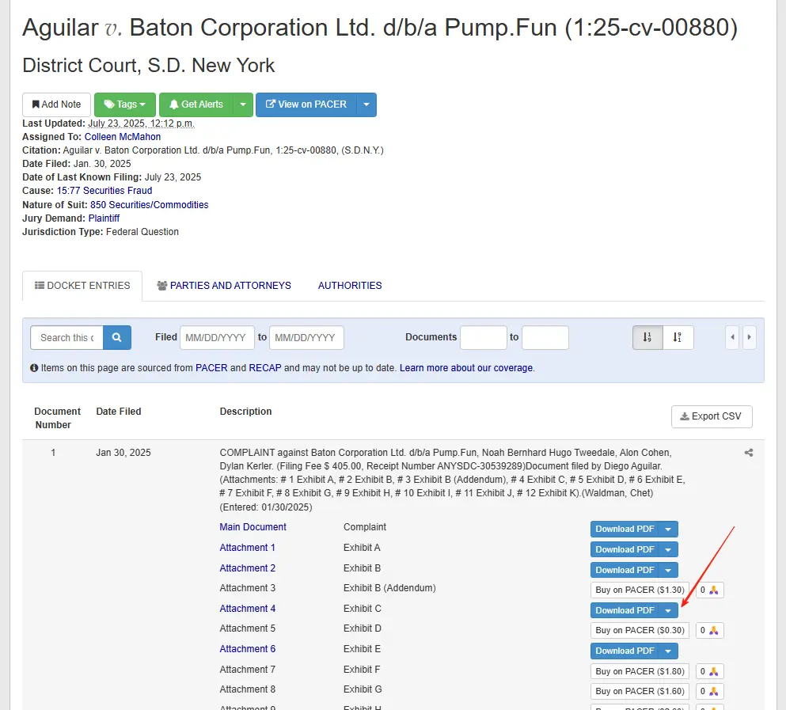Go to previous page arrow
The image size is (786, 710).
tap(732, 337)
